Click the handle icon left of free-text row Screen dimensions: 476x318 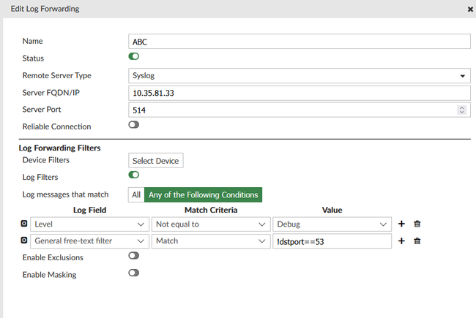[23, 240]
